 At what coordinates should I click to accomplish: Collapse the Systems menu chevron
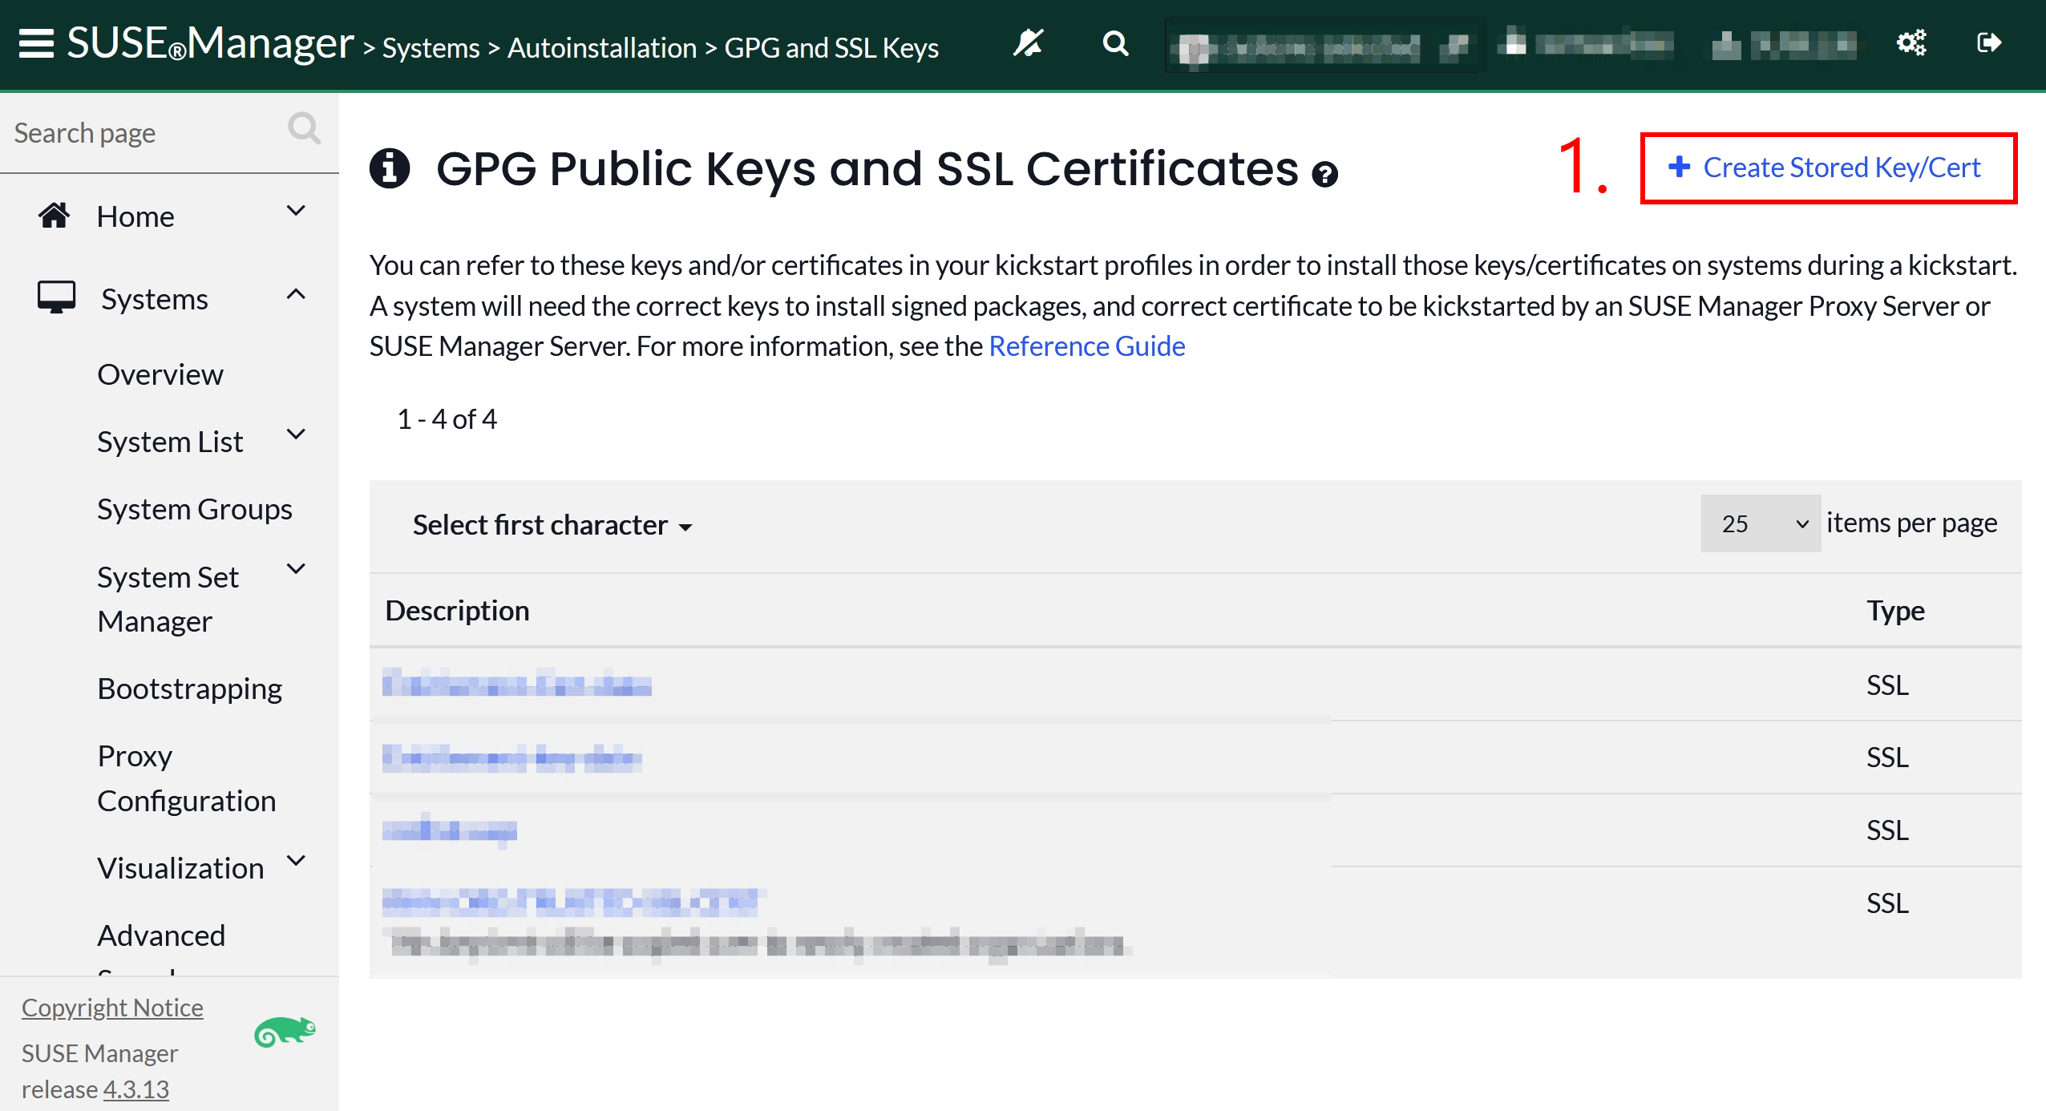click(x=296, y=294)
